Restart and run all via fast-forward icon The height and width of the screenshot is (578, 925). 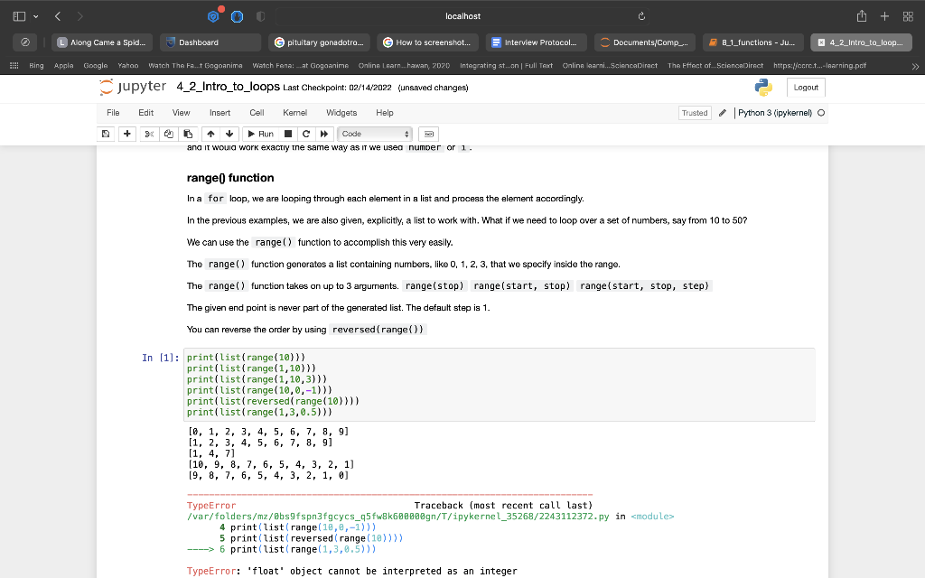pyautogui.click(x=323, y=134)
